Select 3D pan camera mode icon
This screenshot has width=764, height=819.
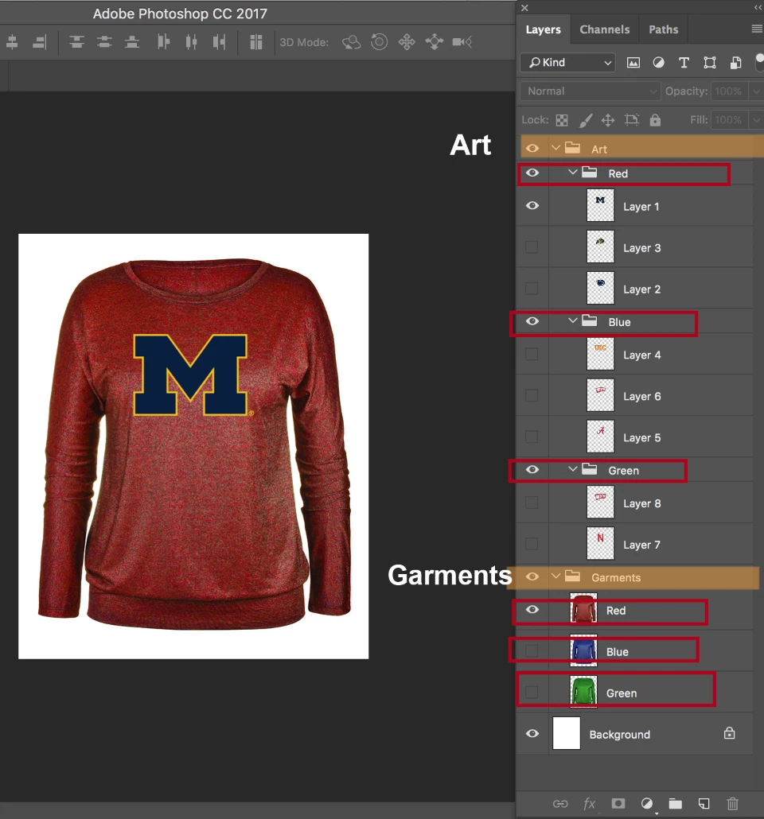click(x=407, y=42)
